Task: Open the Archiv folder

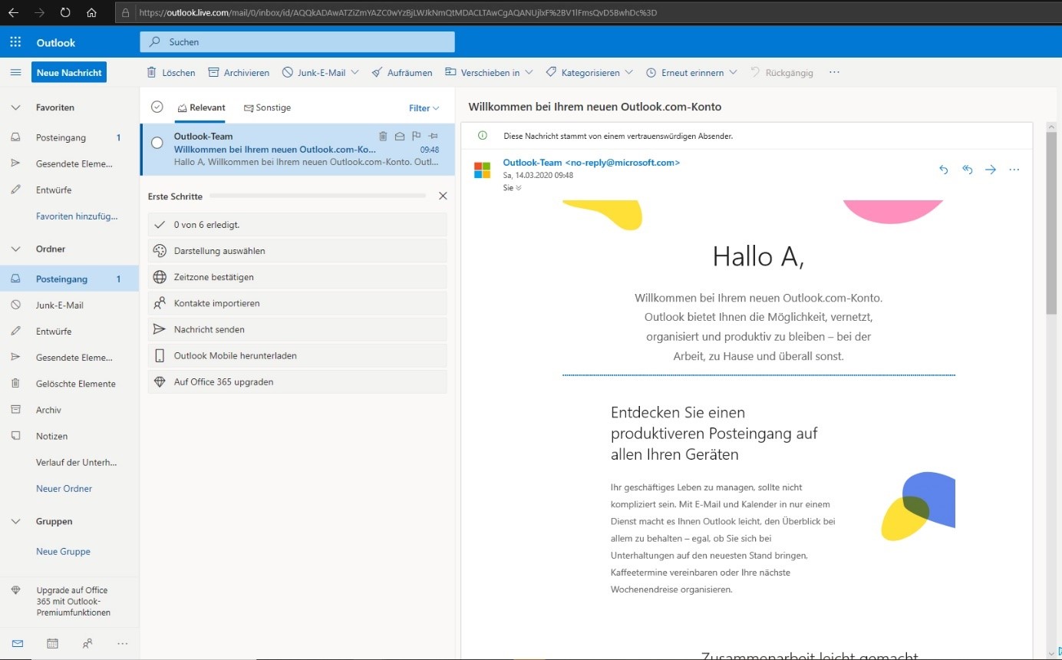Action: 69,410
